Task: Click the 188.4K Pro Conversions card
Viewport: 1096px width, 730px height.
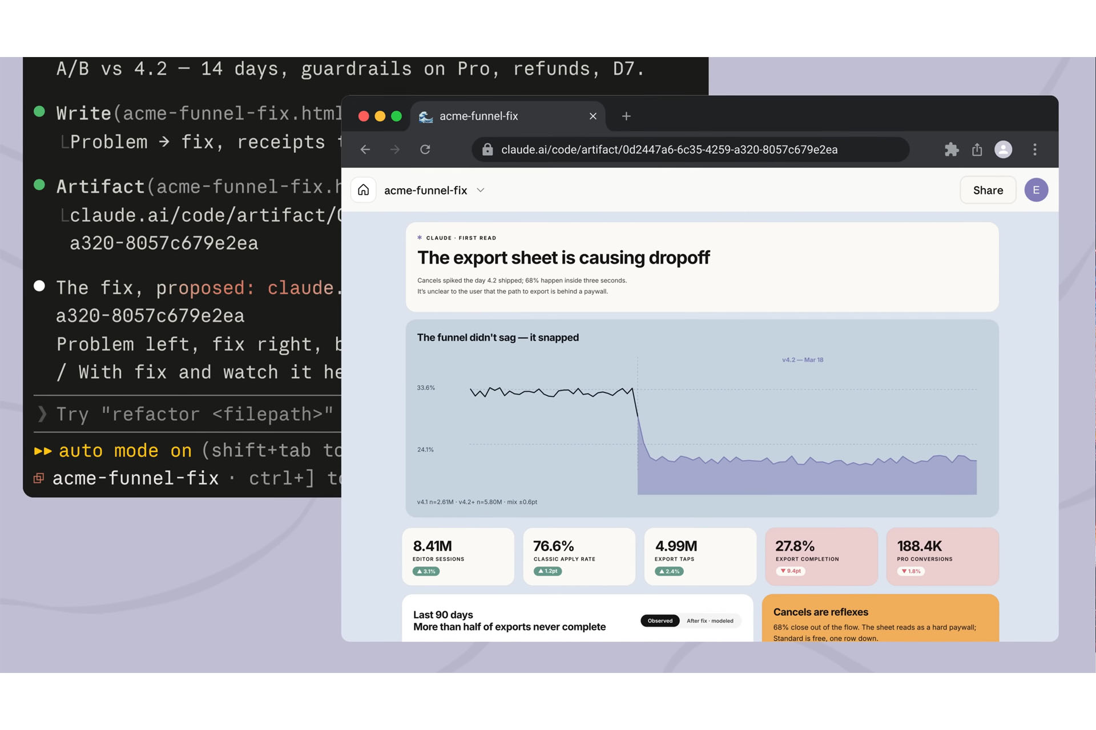Action: (942, 557)
